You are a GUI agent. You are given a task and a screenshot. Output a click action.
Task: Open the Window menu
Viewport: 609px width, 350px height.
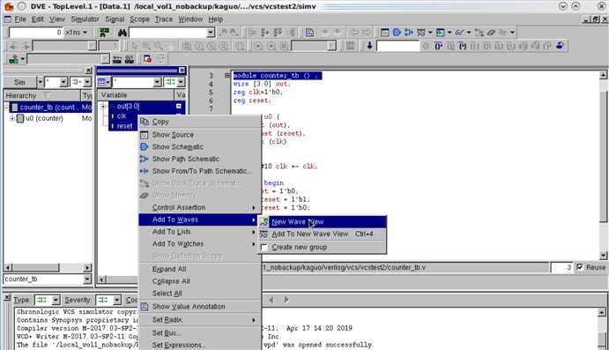click(190, 19)
